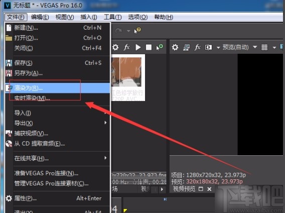Click the open folder icon
285x213 pixels.
pos(9,38)
